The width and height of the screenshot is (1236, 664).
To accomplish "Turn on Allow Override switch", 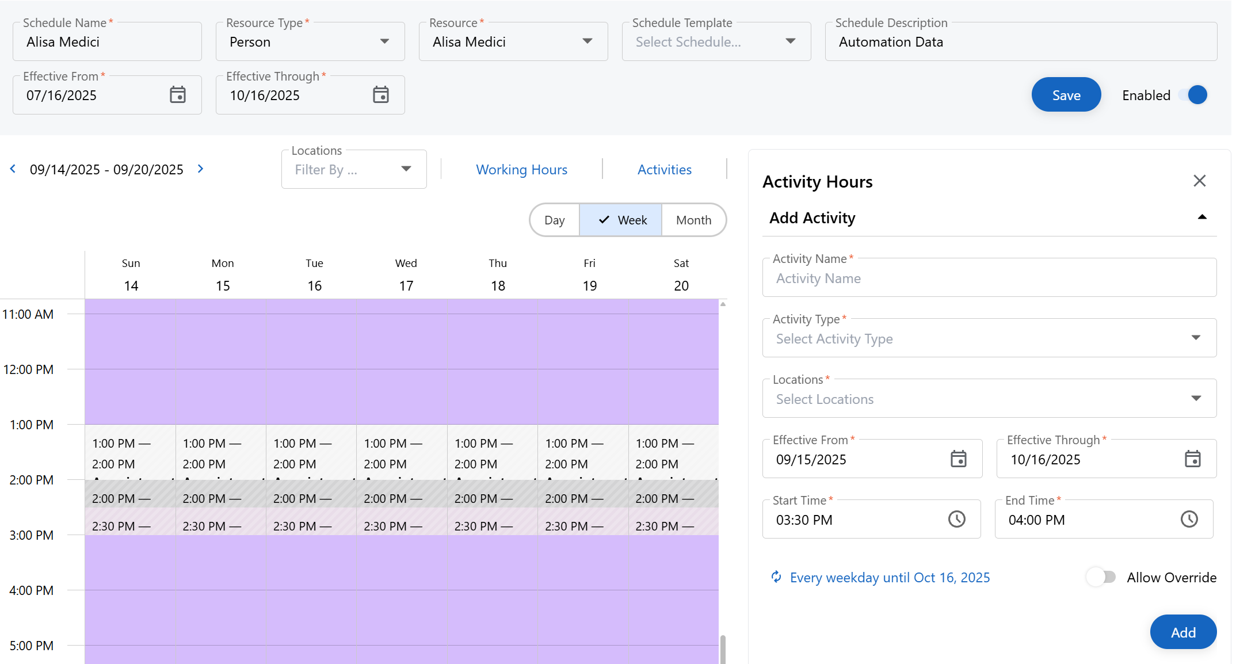I will point(1101,577).
